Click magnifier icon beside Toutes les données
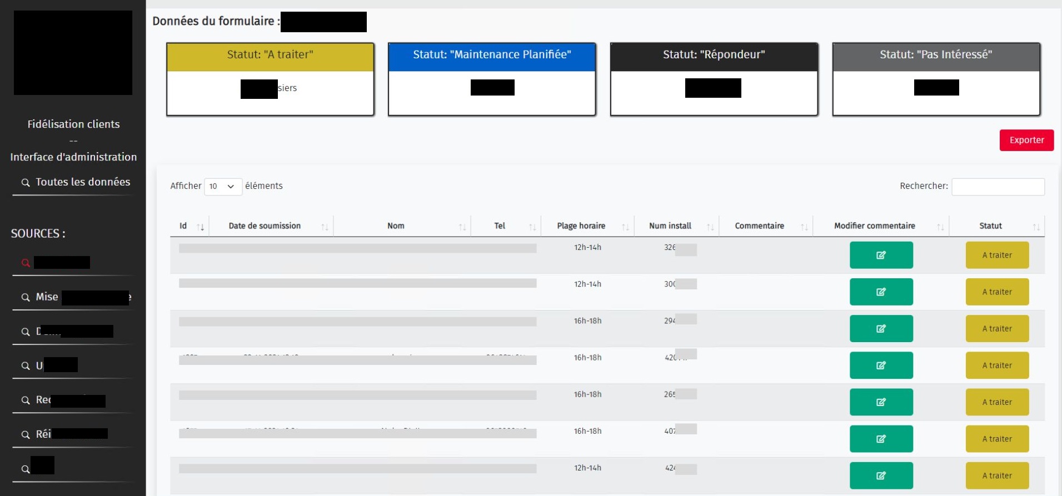 click(26, 183)
